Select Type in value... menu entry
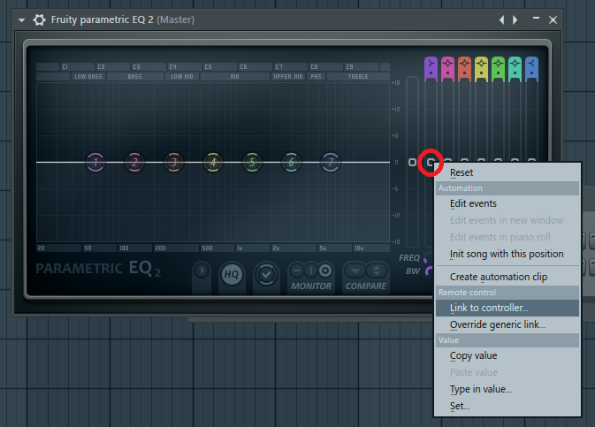Screen dimensions: 595x427 point(507,389)
